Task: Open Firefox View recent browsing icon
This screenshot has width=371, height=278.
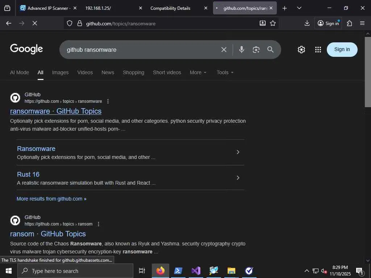Action: coord(7,8)
